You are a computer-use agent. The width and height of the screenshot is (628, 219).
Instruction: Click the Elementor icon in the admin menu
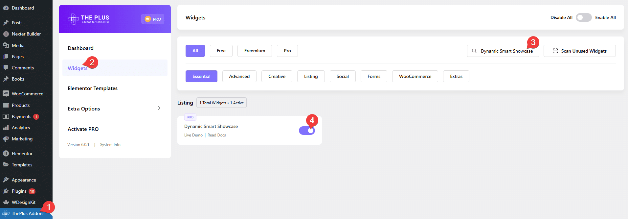[6, 154]
